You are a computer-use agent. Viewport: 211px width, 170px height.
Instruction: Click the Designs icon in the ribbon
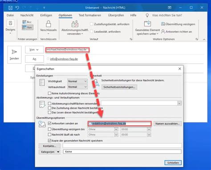click(x=10, y=23)
